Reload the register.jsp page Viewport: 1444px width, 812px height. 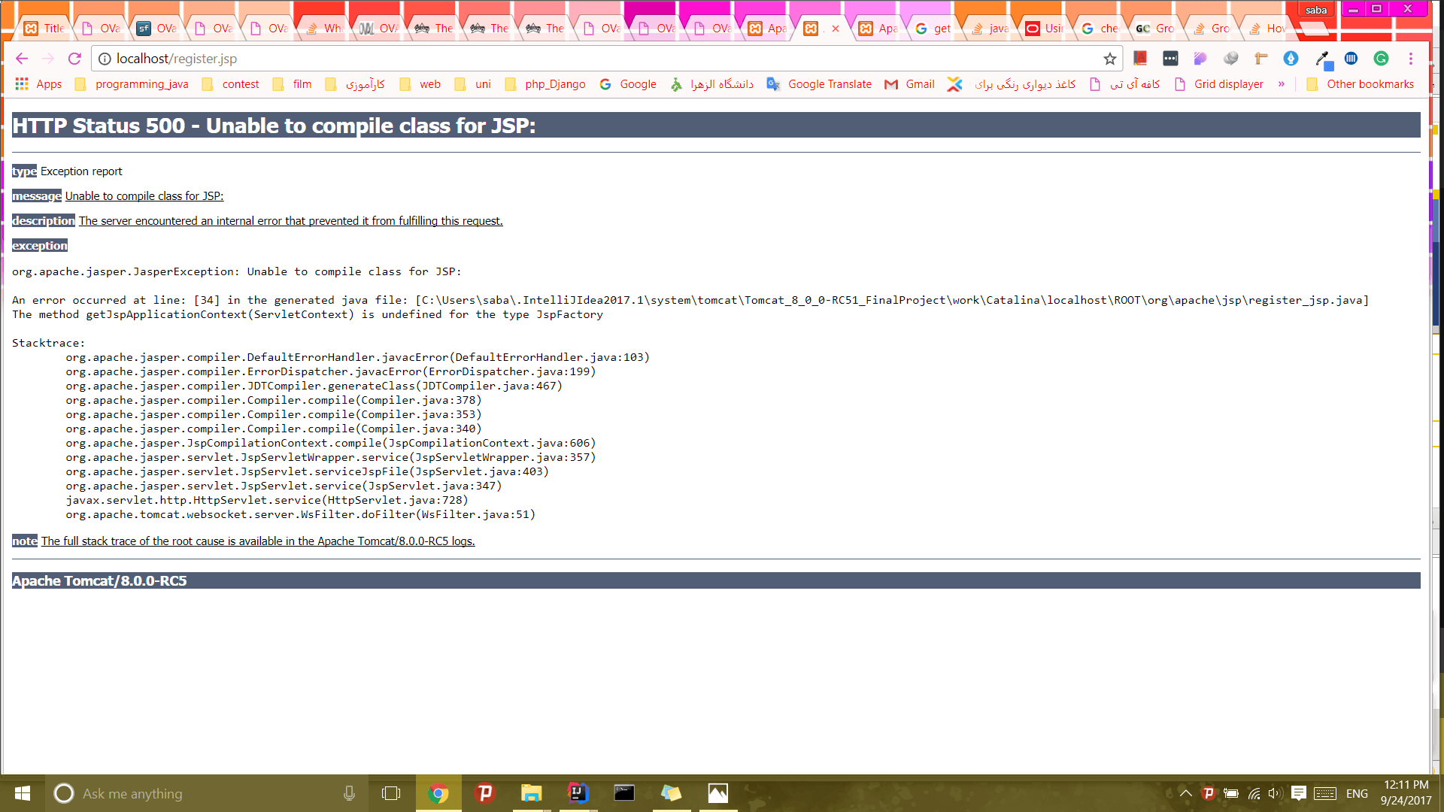coord(74,59)
